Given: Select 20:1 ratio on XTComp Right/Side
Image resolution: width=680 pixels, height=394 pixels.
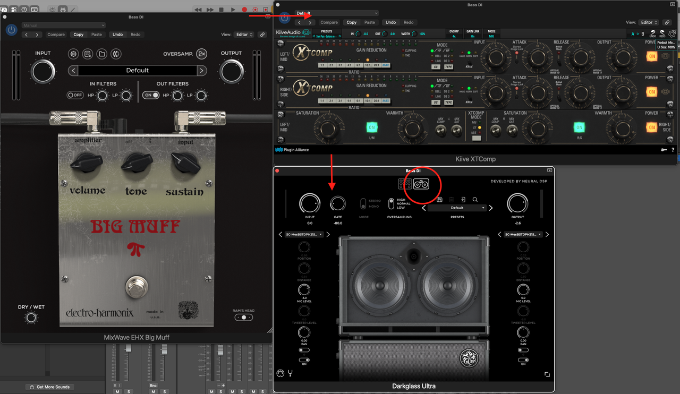Looking at the screenshot, I should 376,101.
